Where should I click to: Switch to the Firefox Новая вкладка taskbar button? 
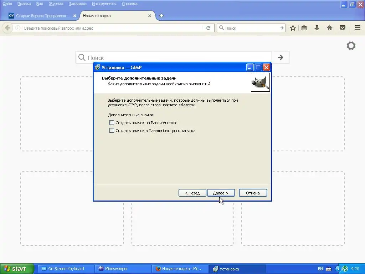(x=180, y=269)
